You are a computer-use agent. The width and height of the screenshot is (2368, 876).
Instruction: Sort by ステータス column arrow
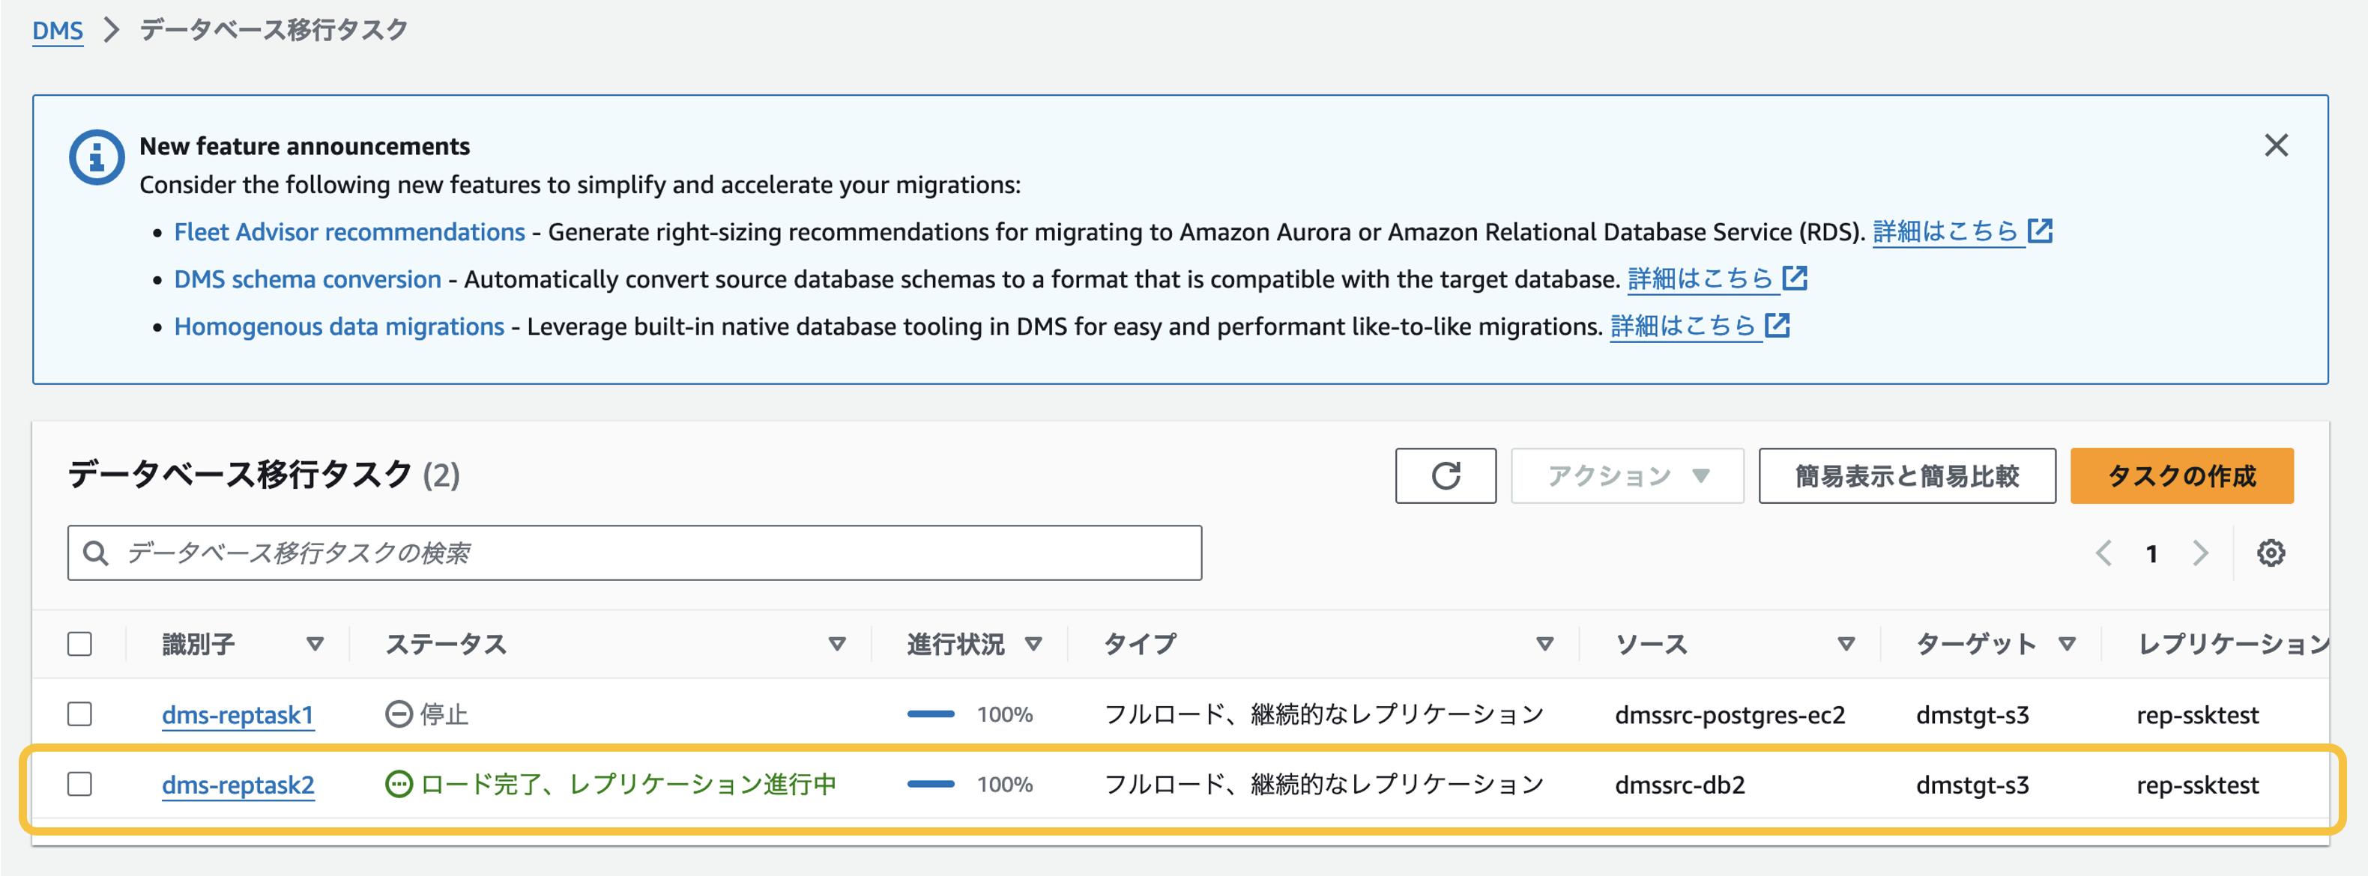pyautogui.click(x=836, y=644)
